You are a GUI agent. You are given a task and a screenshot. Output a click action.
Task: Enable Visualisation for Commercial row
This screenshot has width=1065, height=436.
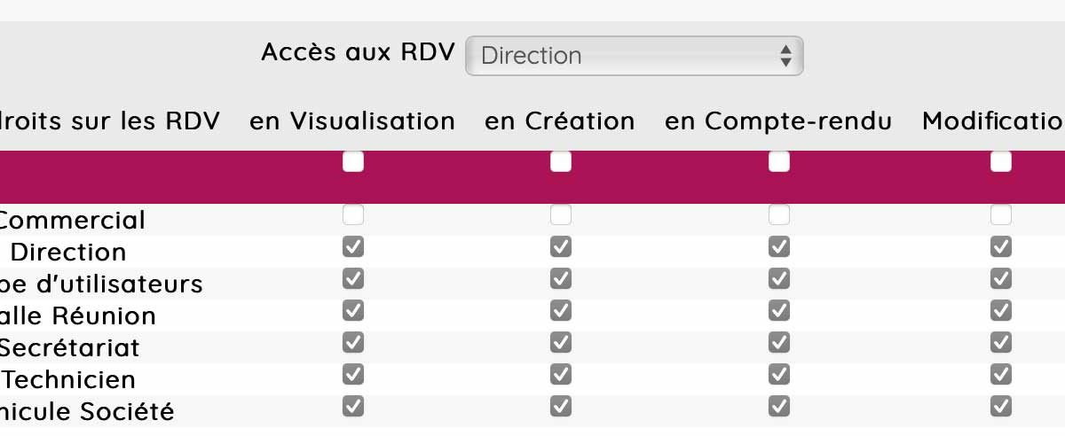(x=353, y=215)
